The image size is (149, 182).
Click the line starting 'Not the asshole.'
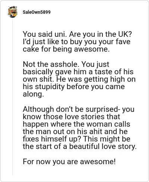coord(66,64)
